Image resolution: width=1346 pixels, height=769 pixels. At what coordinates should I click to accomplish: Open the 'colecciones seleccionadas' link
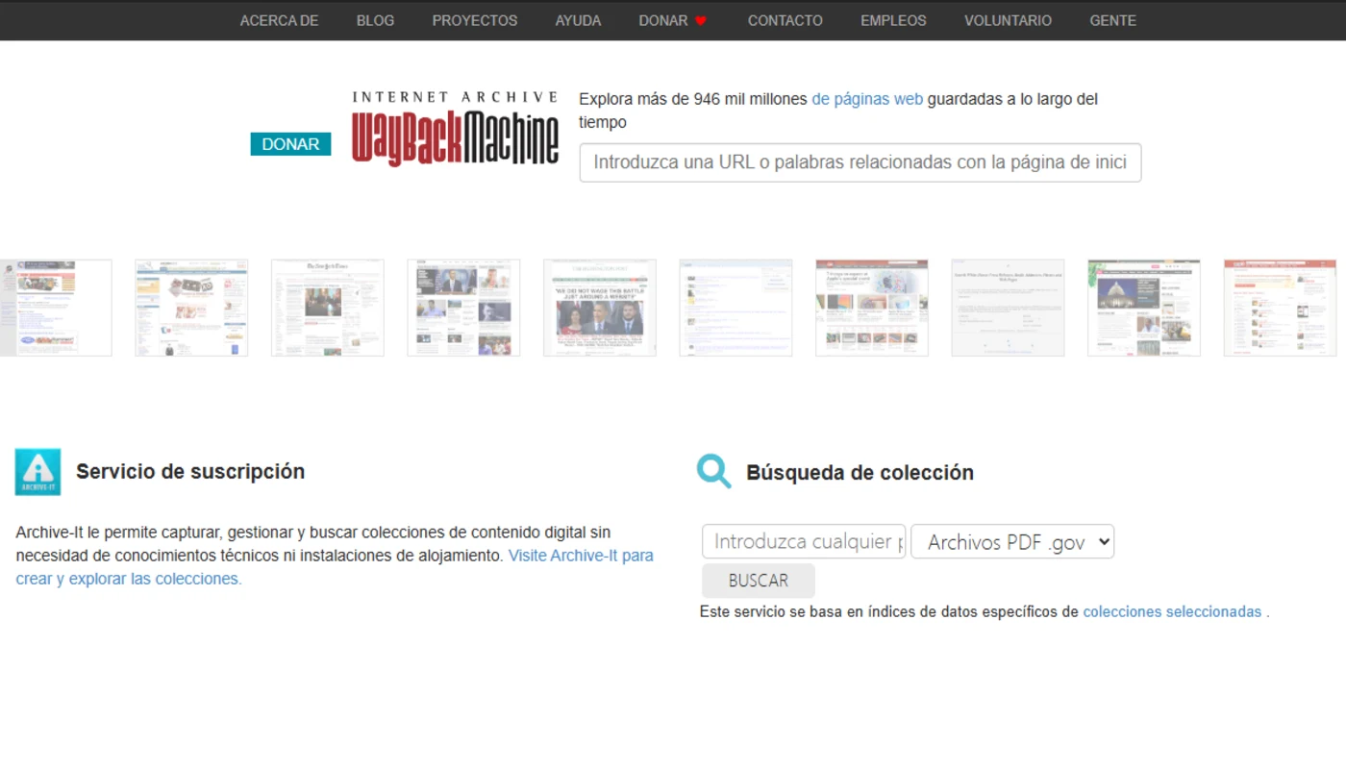click(1172, 611)
